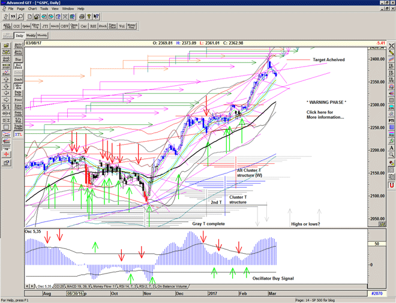This screenshot has width=396, height=303.
Task: Switch to Monthly timeframe
Action: 42,36
